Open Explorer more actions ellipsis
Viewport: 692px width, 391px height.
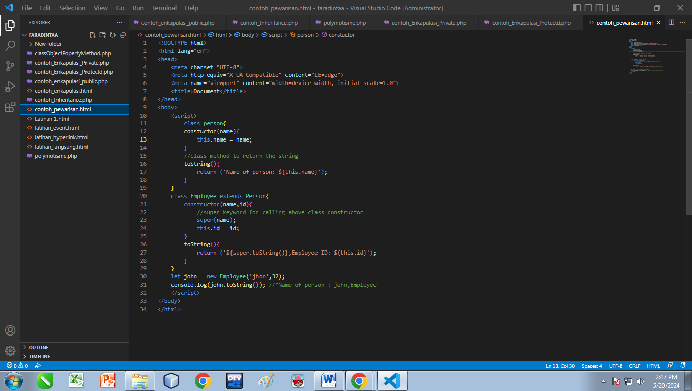click(x=119, y=23)
